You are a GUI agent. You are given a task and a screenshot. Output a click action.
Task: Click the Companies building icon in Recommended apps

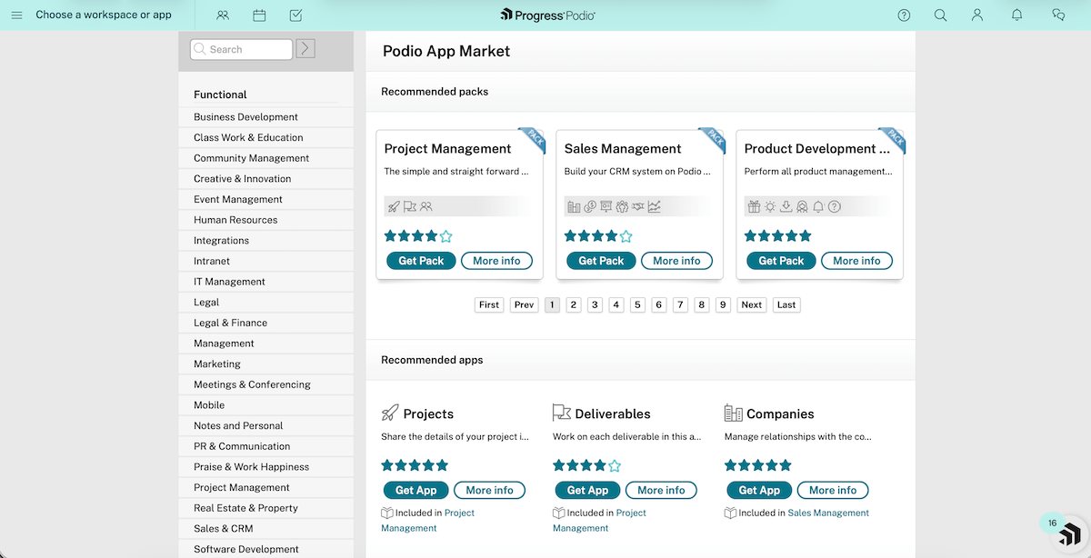733,413
